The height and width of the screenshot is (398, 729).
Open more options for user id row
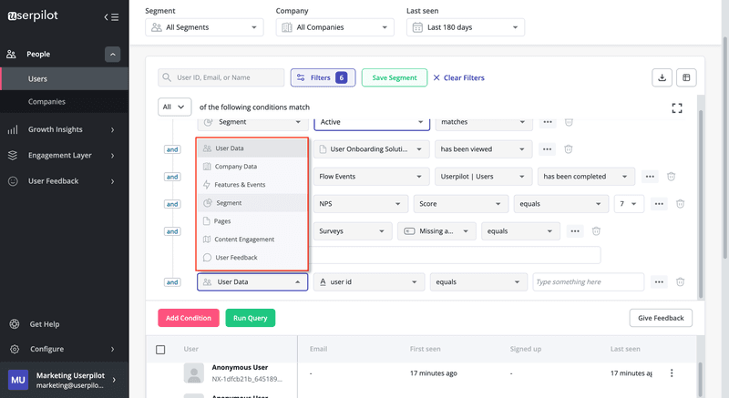click(659, 282)
